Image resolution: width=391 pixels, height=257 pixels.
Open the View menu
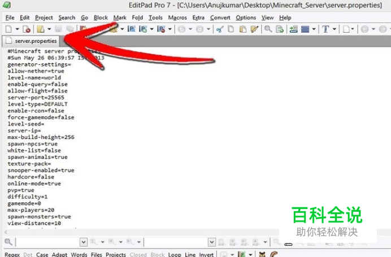coord(267,18)
